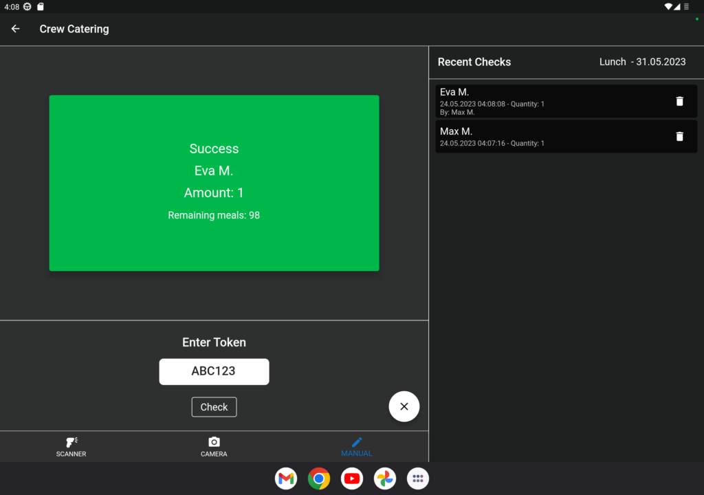Click the Enter Token label
This screenshot has width=704, height=495.
coord(214,342)
